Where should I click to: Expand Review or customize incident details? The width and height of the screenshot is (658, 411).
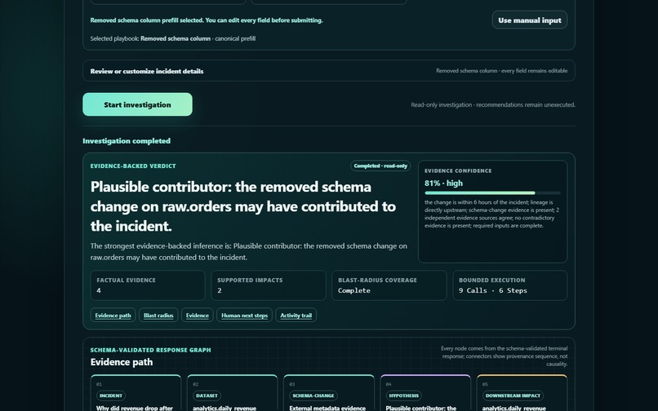(x=328, y=71)
